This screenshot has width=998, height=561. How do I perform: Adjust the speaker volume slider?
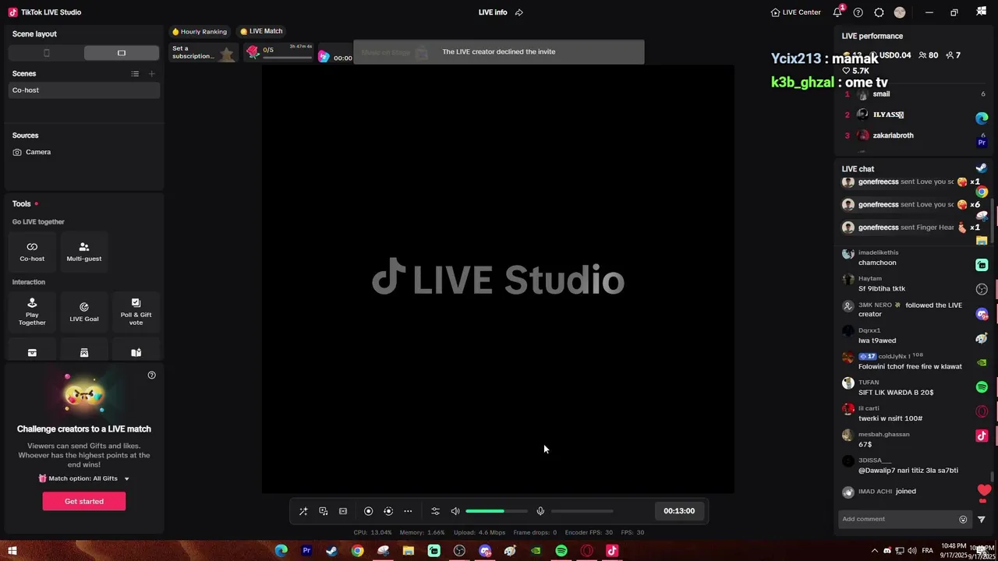(x=497, y=511)
